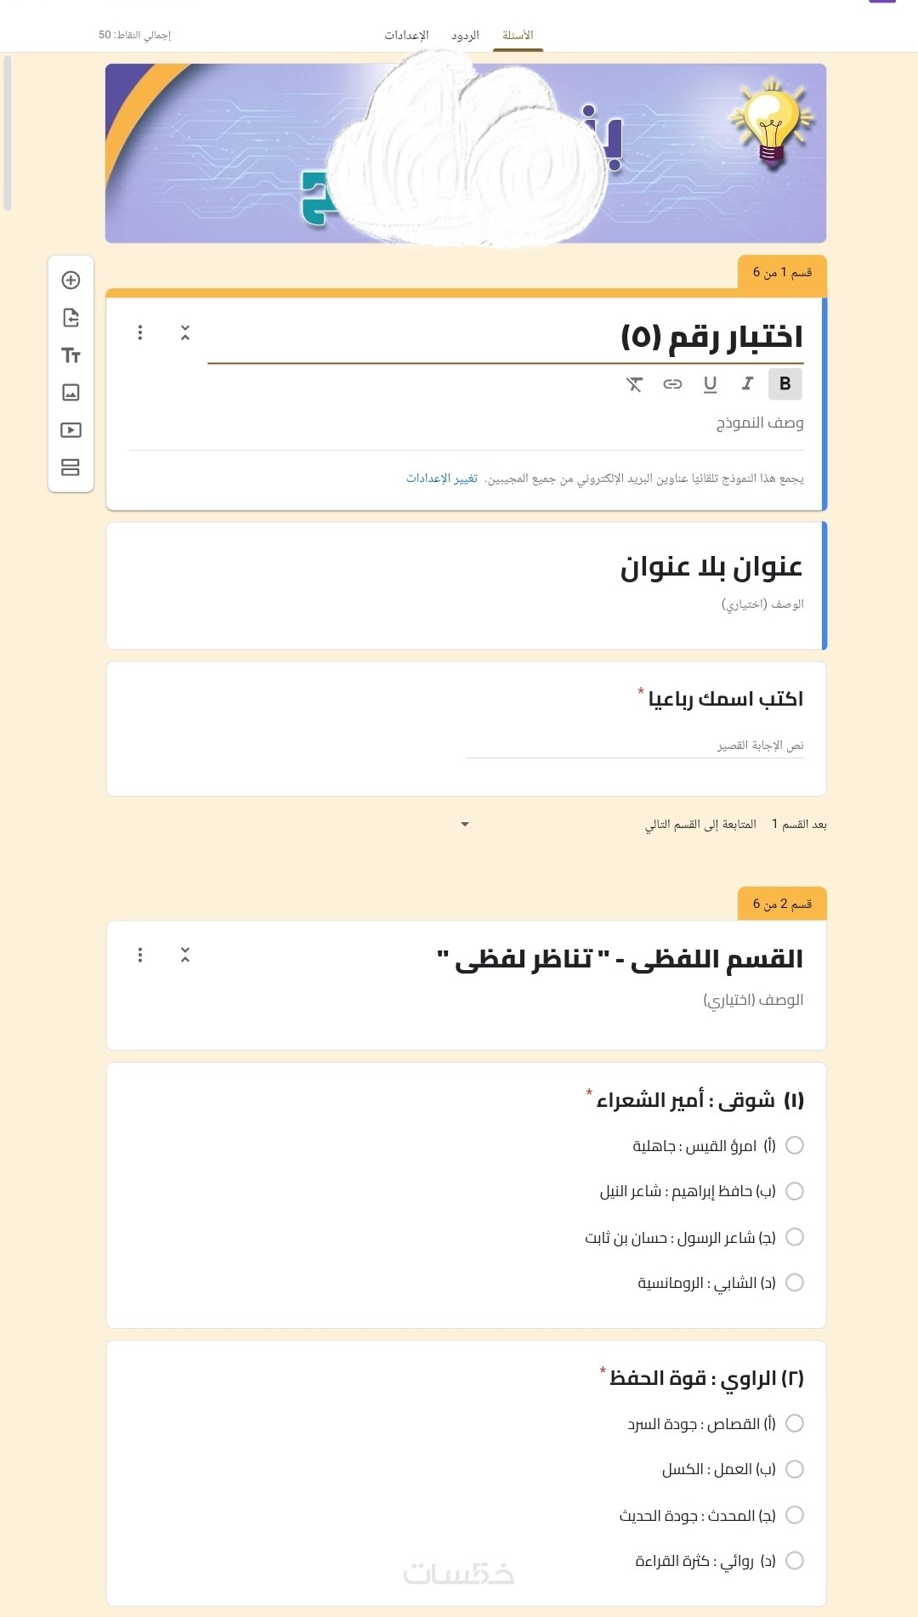Image resolution: width=918 pixels, height=1617 pixels.
Task: Underline the form title text
Action: point(710,384)
